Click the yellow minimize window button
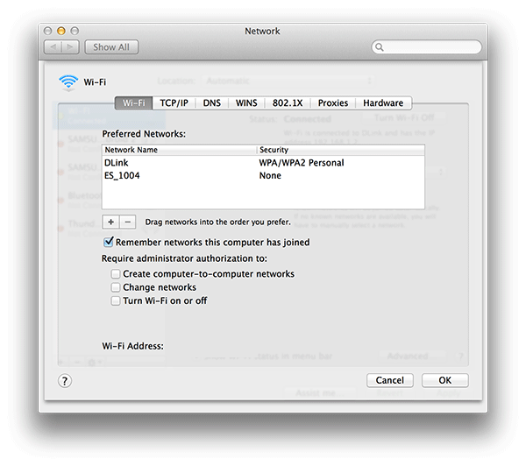 click(61, 31)
